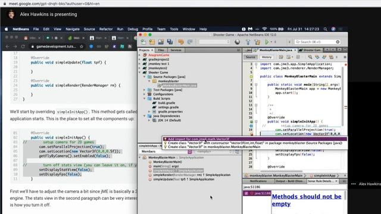Switch to the Services tab
Screen dimensions: 381x214
point(176,50)
